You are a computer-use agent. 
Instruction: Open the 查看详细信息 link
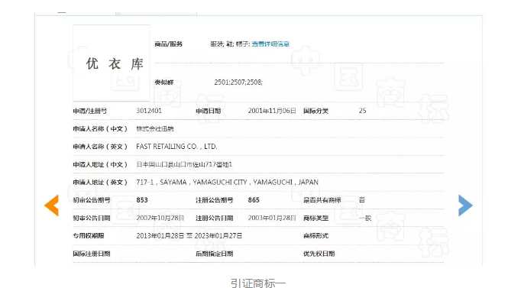[x=270, y=44]
